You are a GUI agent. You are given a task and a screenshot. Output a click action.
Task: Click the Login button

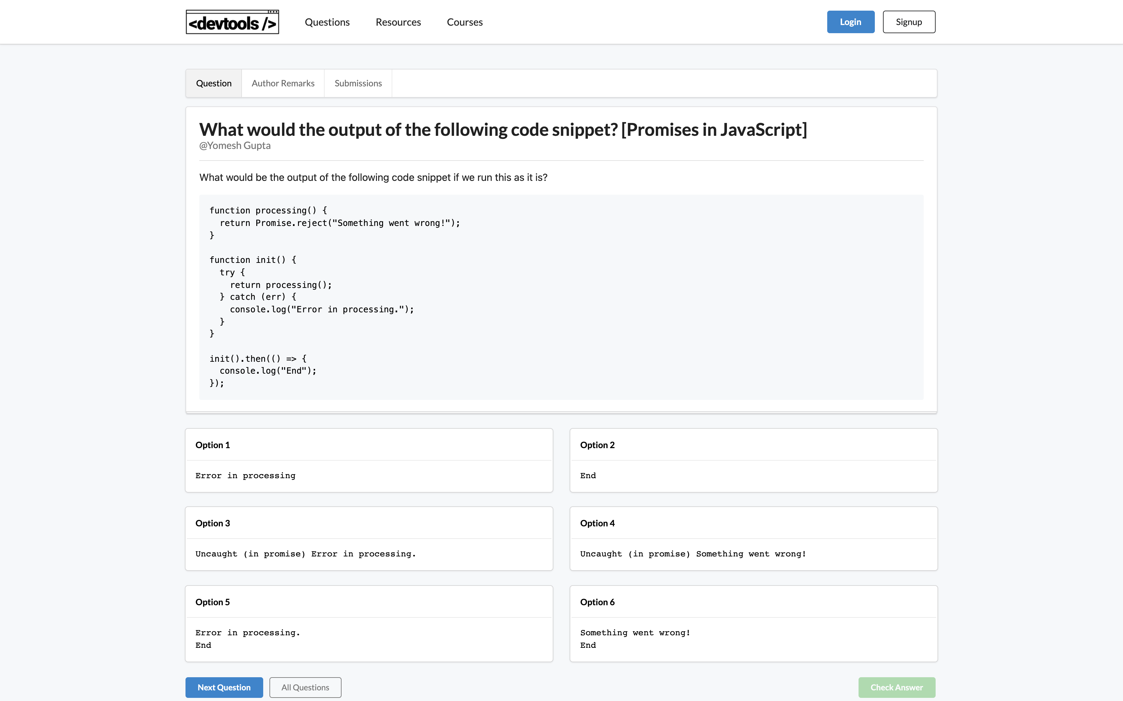pyautogui.click(x=850, y=21)
